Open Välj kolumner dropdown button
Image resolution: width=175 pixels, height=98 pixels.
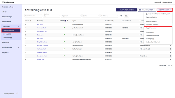point(147,10)
